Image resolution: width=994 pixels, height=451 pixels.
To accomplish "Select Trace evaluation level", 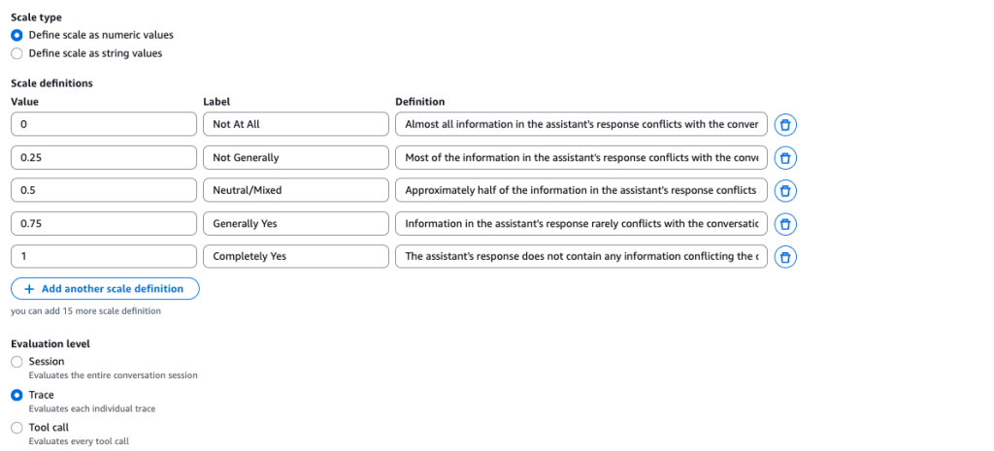I will (17, 396).
